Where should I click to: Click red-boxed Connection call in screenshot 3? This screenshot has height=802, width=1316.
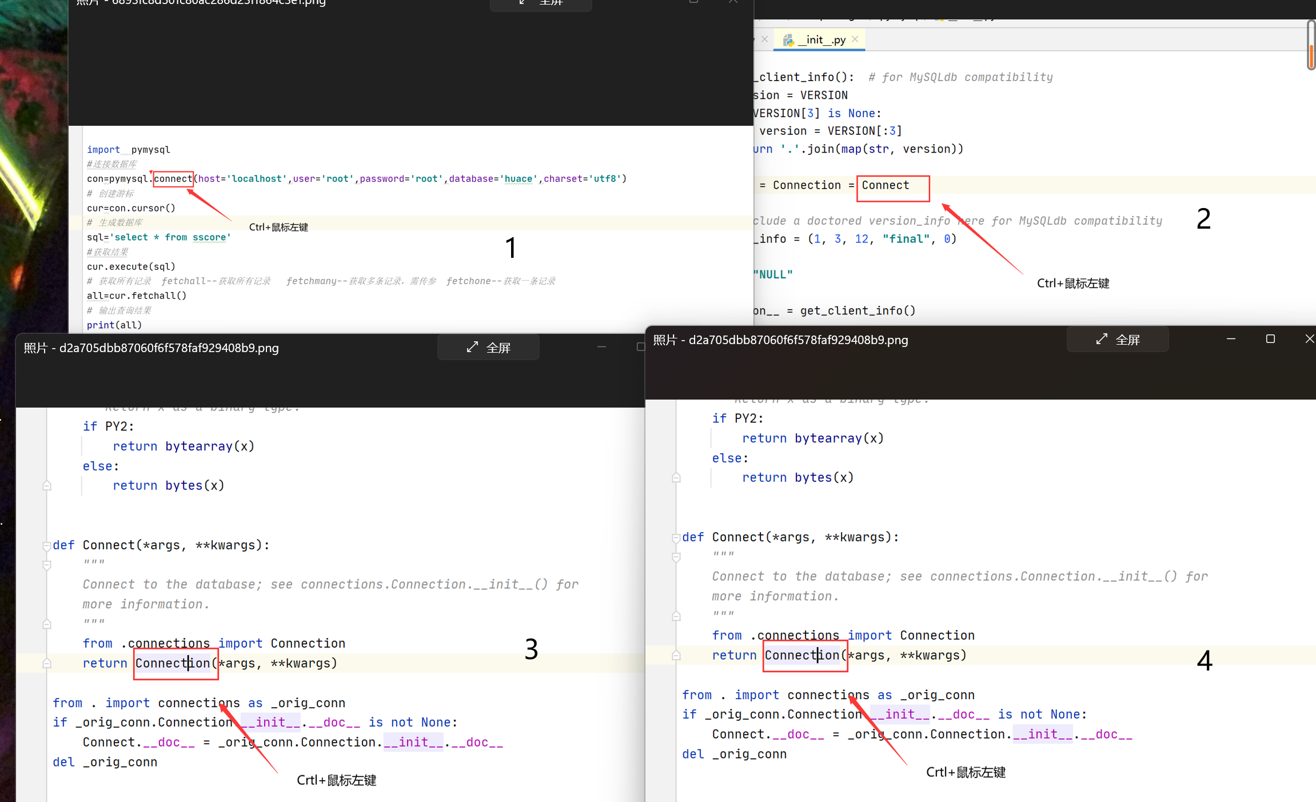pyautogui.click(x=172, y=663)
